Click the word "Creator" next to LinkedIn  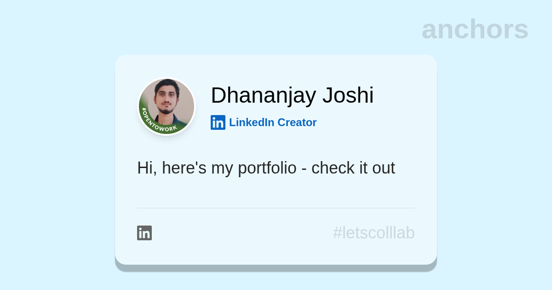coord(297,122)
